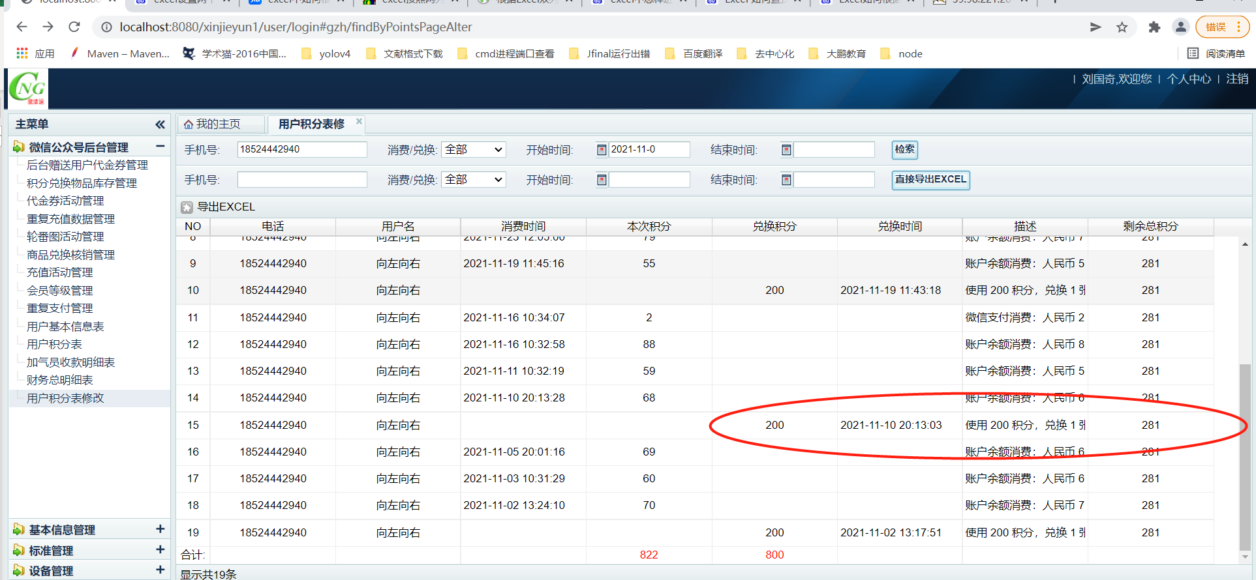Expand the 设备管理 menu section
The width and height of the screenshot is (1256, 580).
click(160, 570)
